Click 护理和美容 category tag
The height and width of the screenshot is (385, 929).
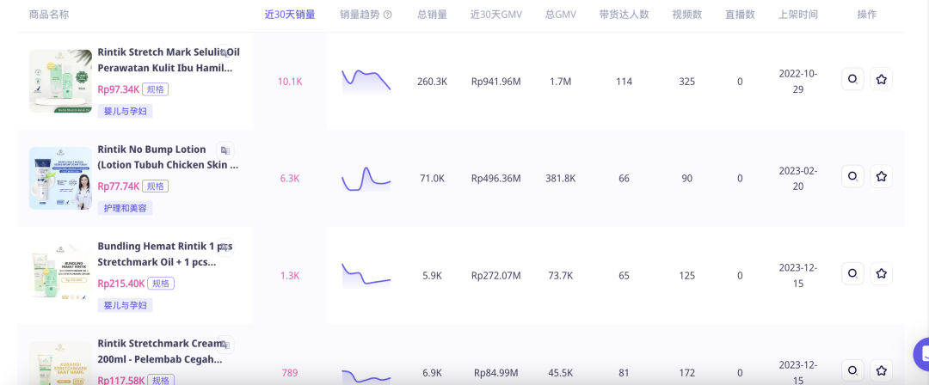click(x=125, y=208)
